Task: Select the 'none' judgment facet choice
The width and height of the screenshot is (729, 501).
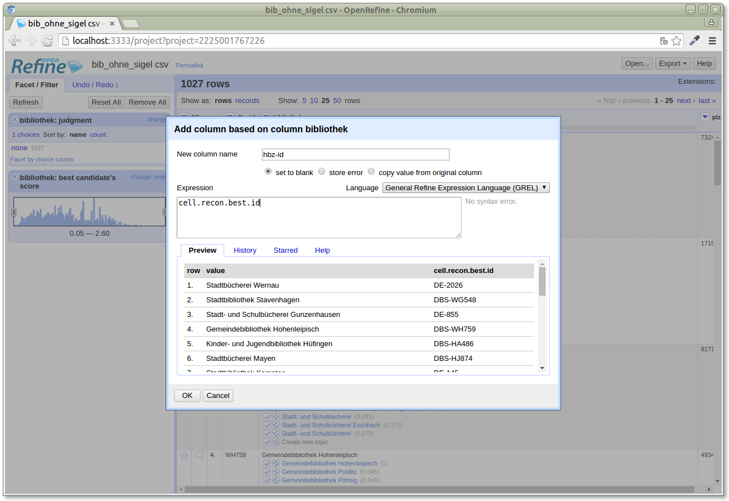Action: click(x=19, y=147)
